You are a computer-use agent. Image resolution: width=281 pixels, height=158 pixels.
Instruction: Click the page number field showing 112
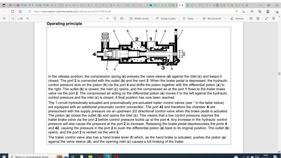(x=13, y=18)
